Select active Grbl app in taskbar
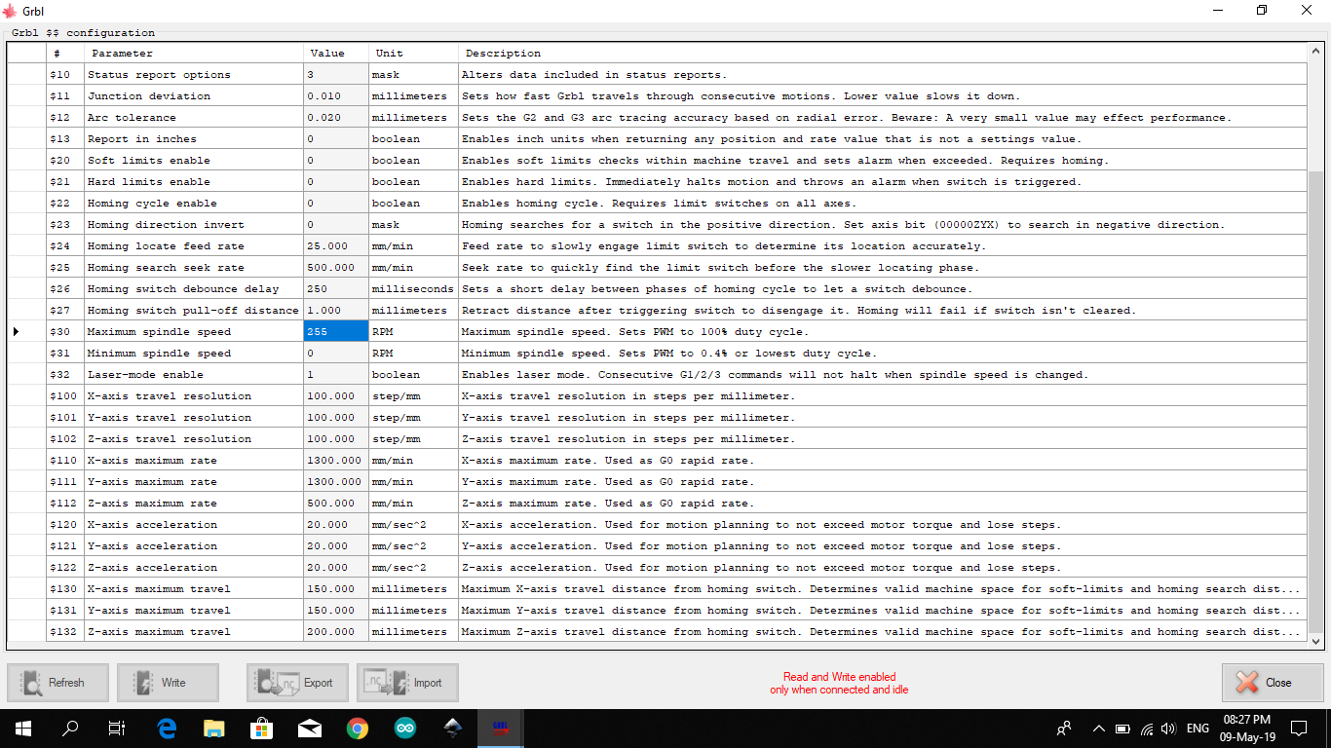Screen dimensions: 1331x748 point(501,729)
